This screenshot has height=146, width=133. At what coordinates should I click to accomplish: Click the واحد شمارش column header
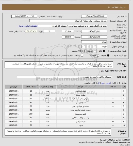[48, 87]
